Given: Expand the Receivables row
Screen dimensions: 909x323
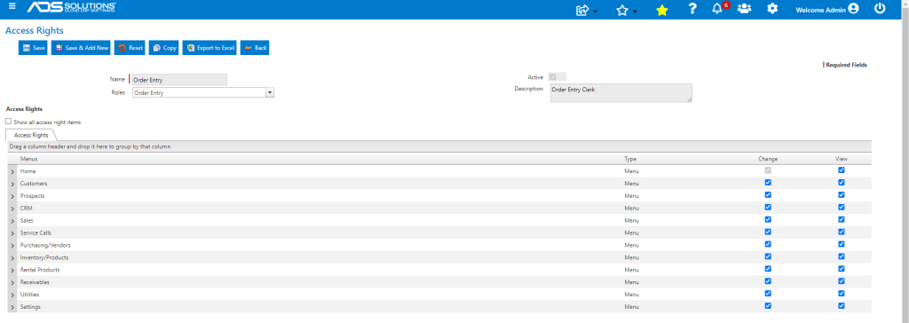Looking at the screenshot, I should (x=12, y=282).
